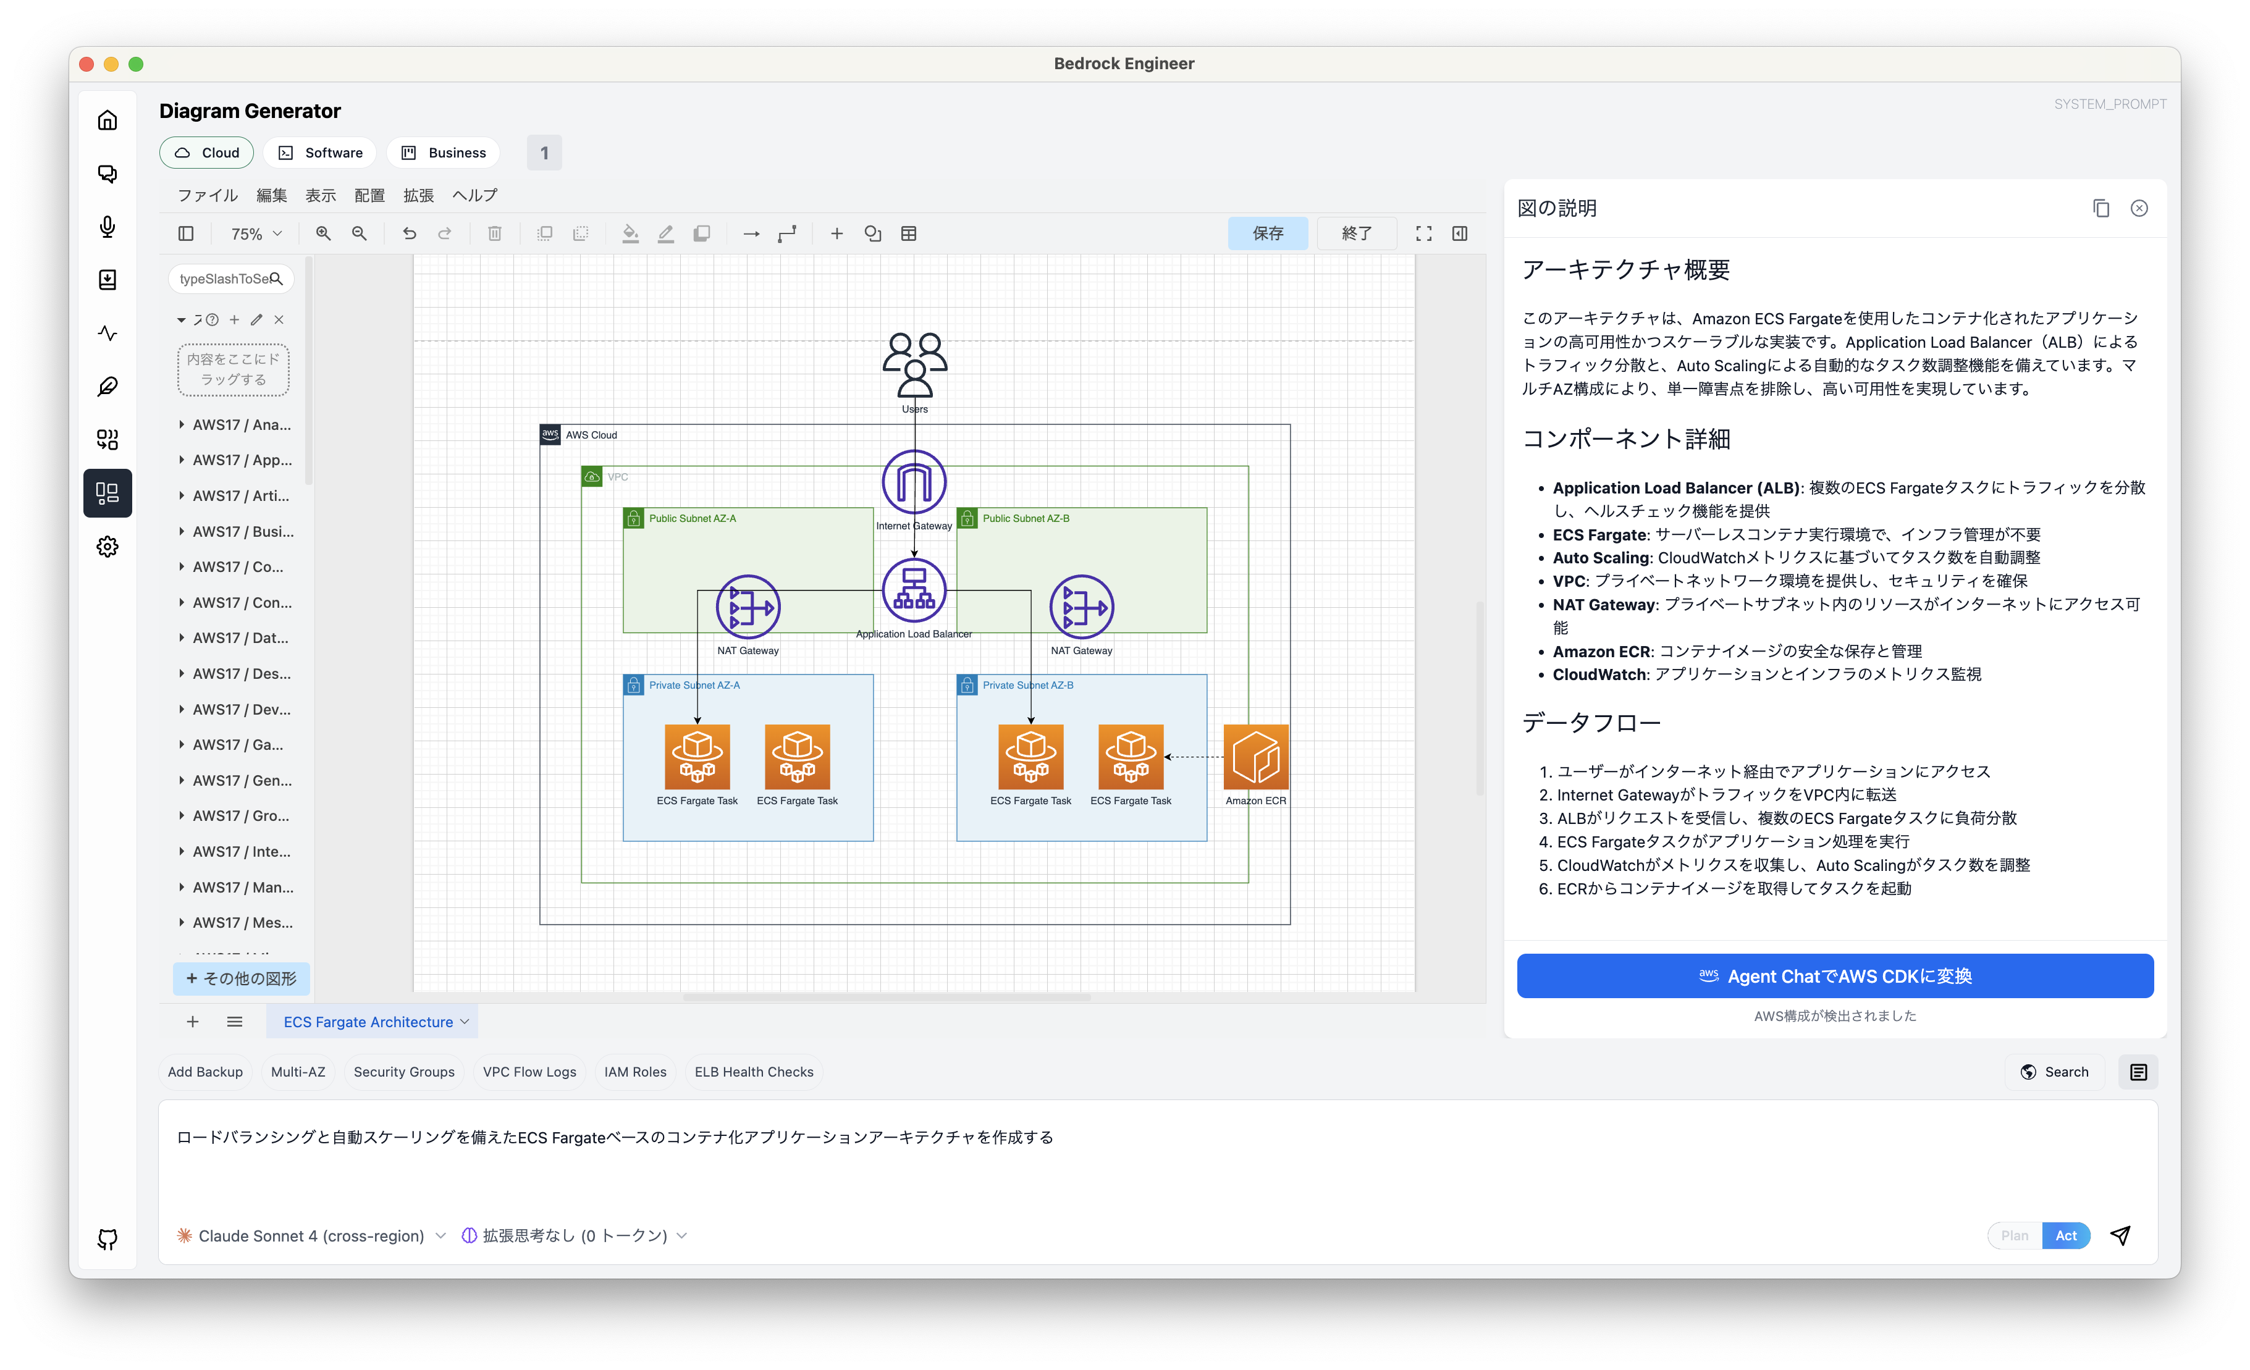
Task: Switch to the Software diagram tab
Action: tap(321, 153)
